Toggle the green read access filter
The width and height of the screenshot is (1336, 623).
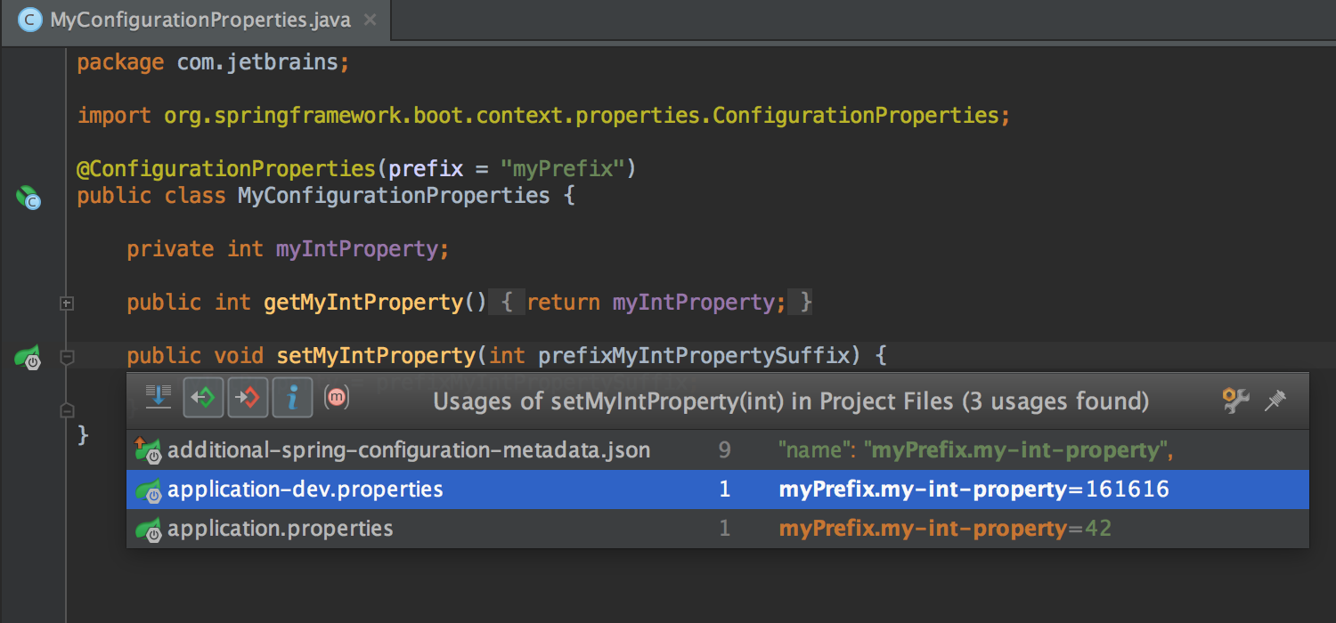tap(203, 397)
